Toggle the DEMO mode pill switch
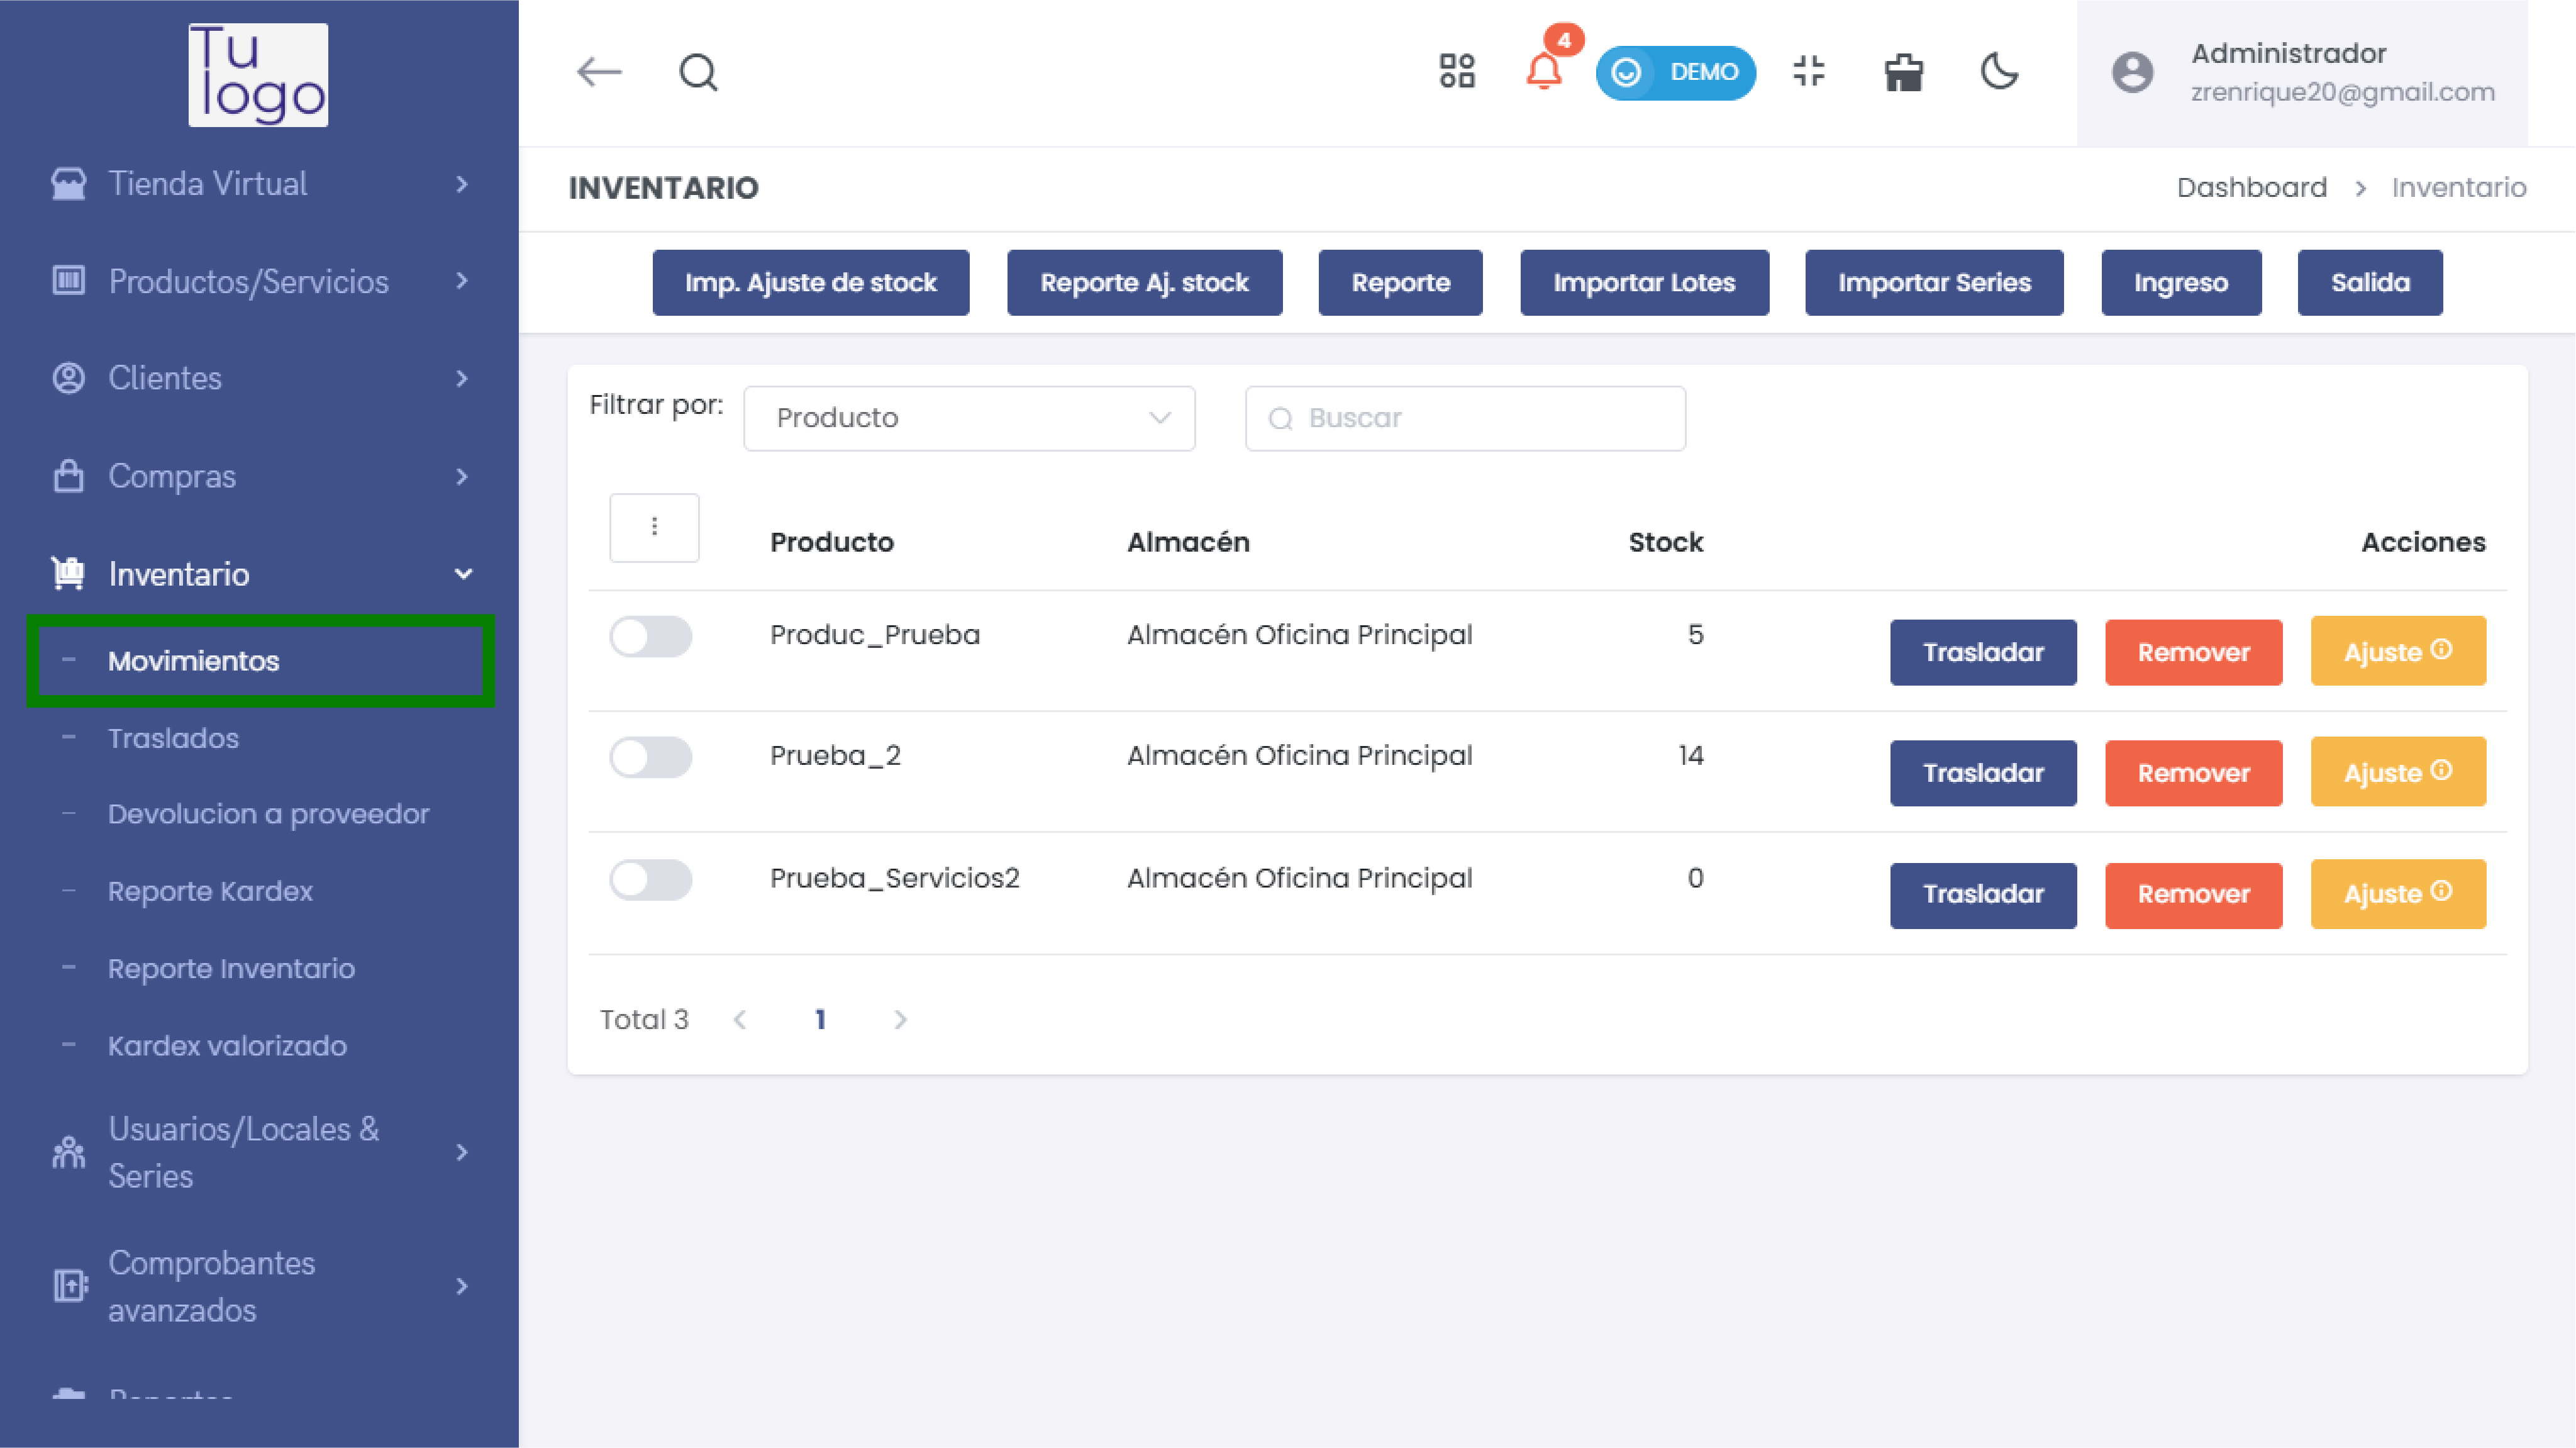This screenshot has height=1448, width=2576. (x=1676, y=72)
